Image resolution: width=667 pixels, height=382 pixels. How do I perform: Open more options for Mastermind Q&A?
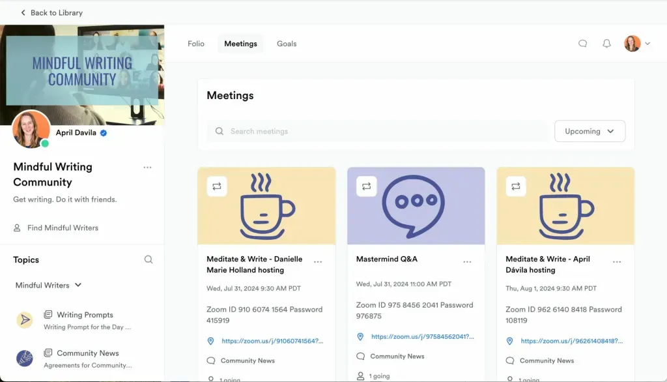click(x=467, y=262)
